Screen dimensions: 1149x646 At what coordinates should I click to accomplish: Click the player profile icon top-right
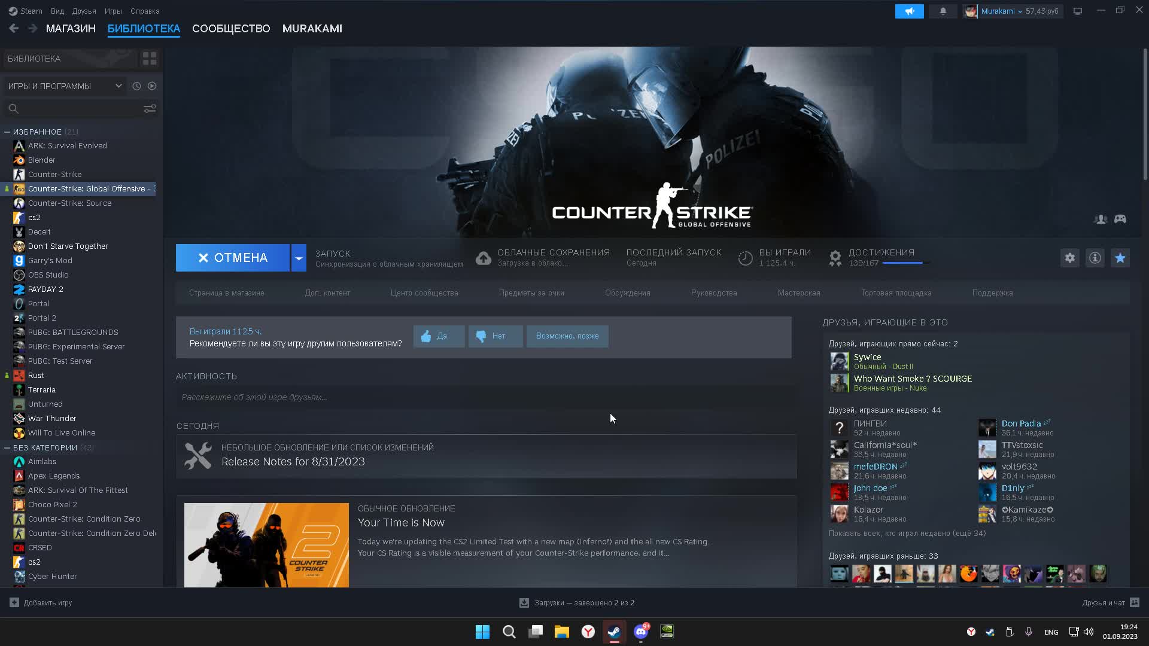click(x=968, y=11)
